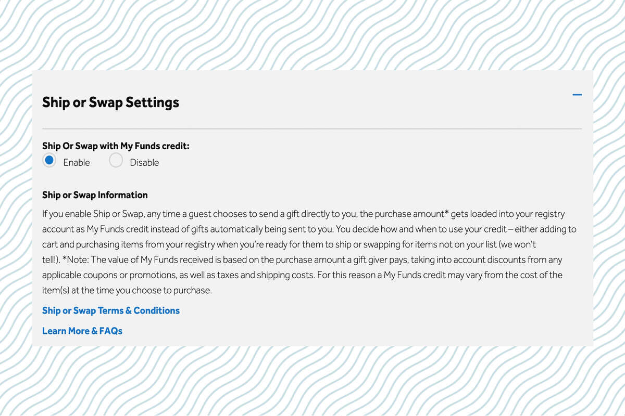Open Ship or Swap Terms & Conditions
Screen dimensions: 625x416
(111, 310)
